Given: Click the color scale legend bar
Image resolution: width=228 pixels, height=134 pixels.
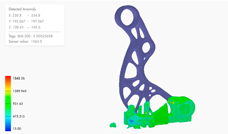Looking at the screenshot, I should (8, 103).
